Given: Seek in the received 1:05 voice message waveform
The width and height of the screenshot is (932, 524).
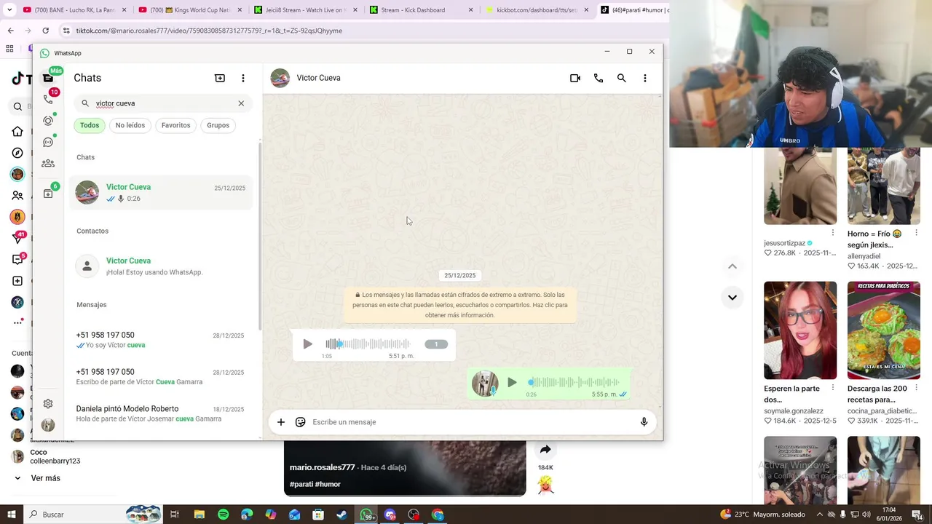Looking at the screenshot, I should [x=368, y=344].
